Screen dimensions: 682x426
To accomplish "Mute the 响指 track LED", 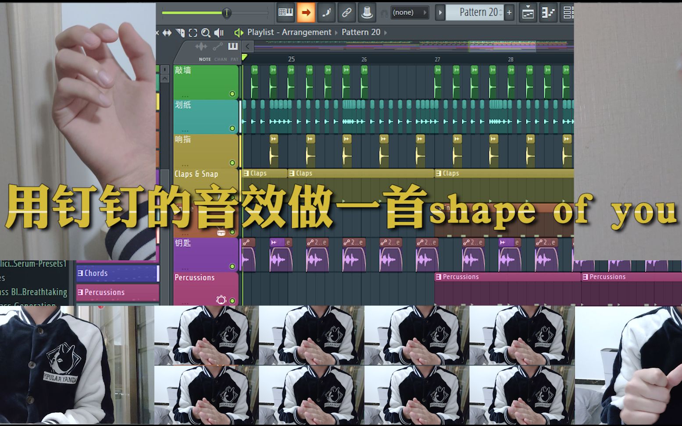I will click(232, 163).
